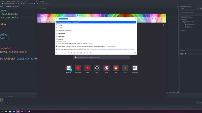Click the Alphabetical sort icon in Properties panel
This screenshot has width=202, height=113.
click(x=183, y=54)
